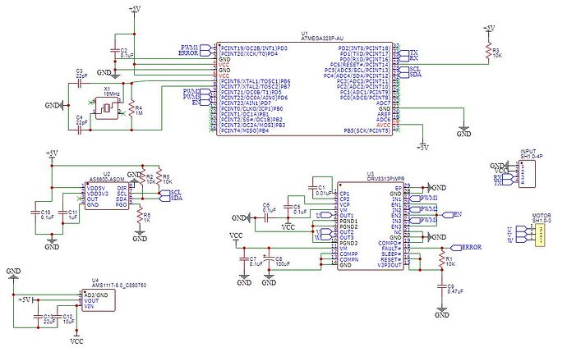Select the AVCC pin label on U1
Screen dimensions: 567x352
(383, 125)
